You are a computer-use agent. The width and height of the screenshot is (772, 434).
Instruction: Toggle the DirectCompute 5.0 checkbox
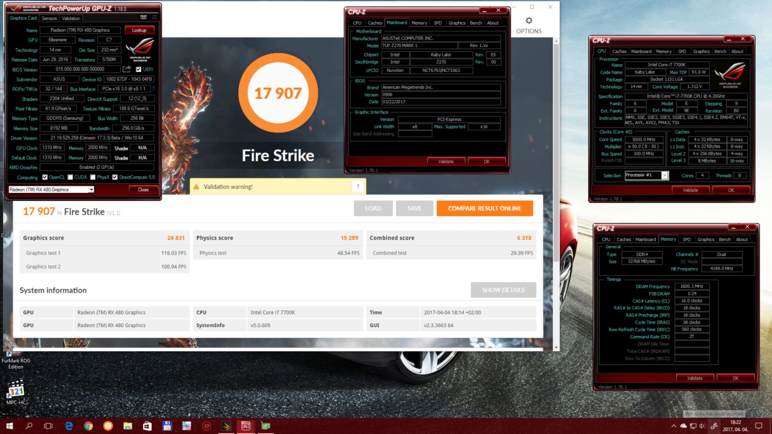[115, 177]
